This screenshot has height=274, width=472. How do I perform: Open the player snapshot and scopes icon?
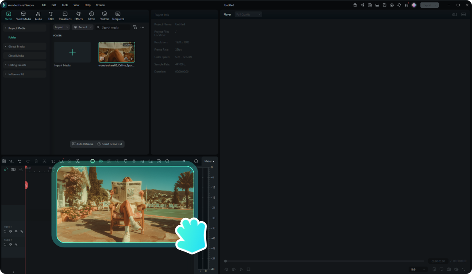click(463, 14)
